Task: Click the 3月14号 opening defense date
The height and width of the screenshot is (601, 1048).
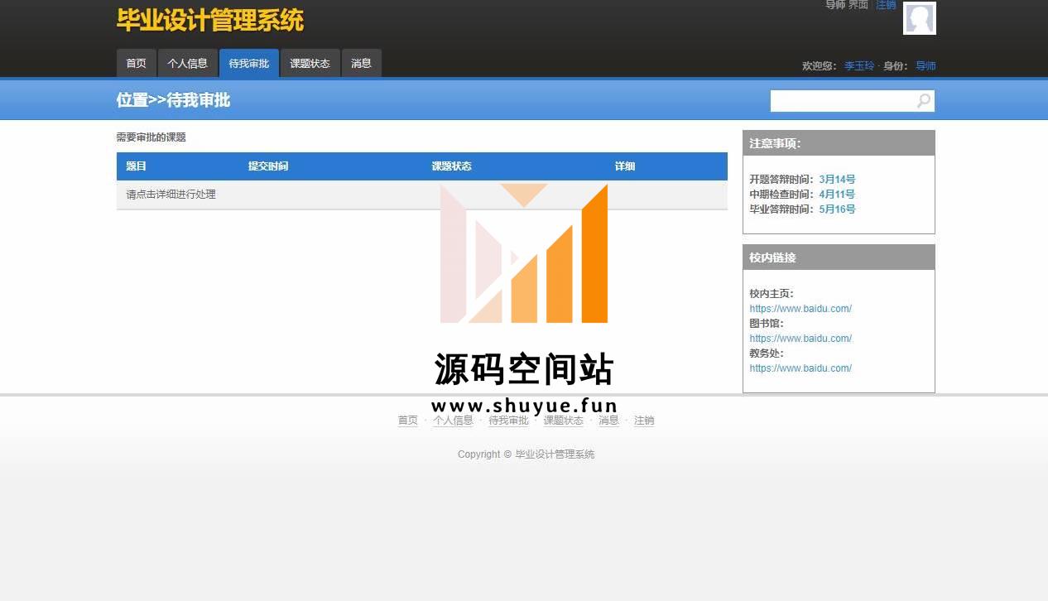Action: point(837,179)
